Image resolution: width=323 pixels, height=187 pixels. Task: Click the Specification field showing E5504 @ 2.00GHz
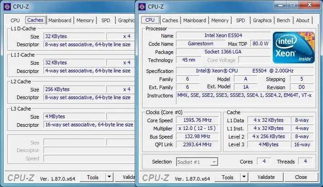click(x=245, y=71)
